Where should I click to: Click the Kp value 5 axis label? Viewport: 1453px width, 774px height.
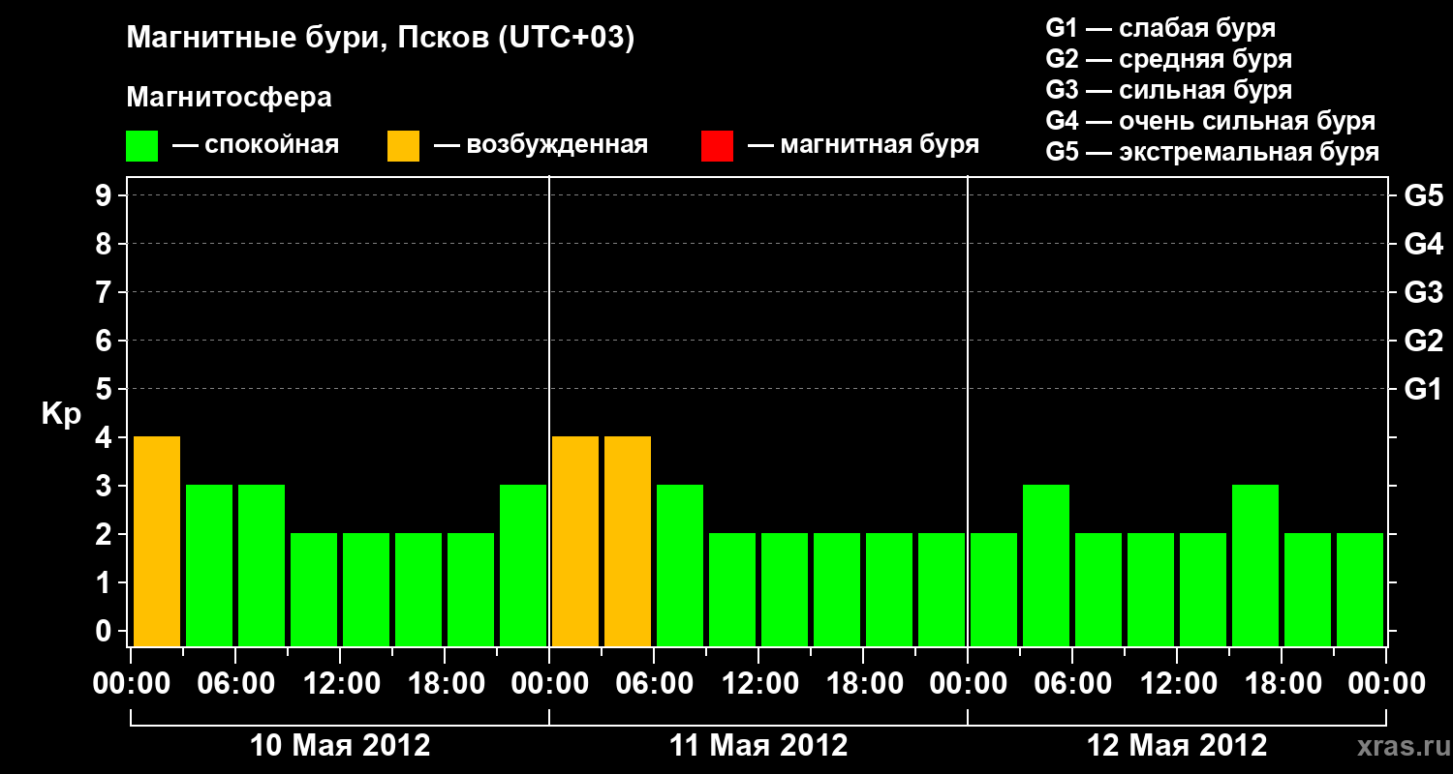click(x=105, y=389)
